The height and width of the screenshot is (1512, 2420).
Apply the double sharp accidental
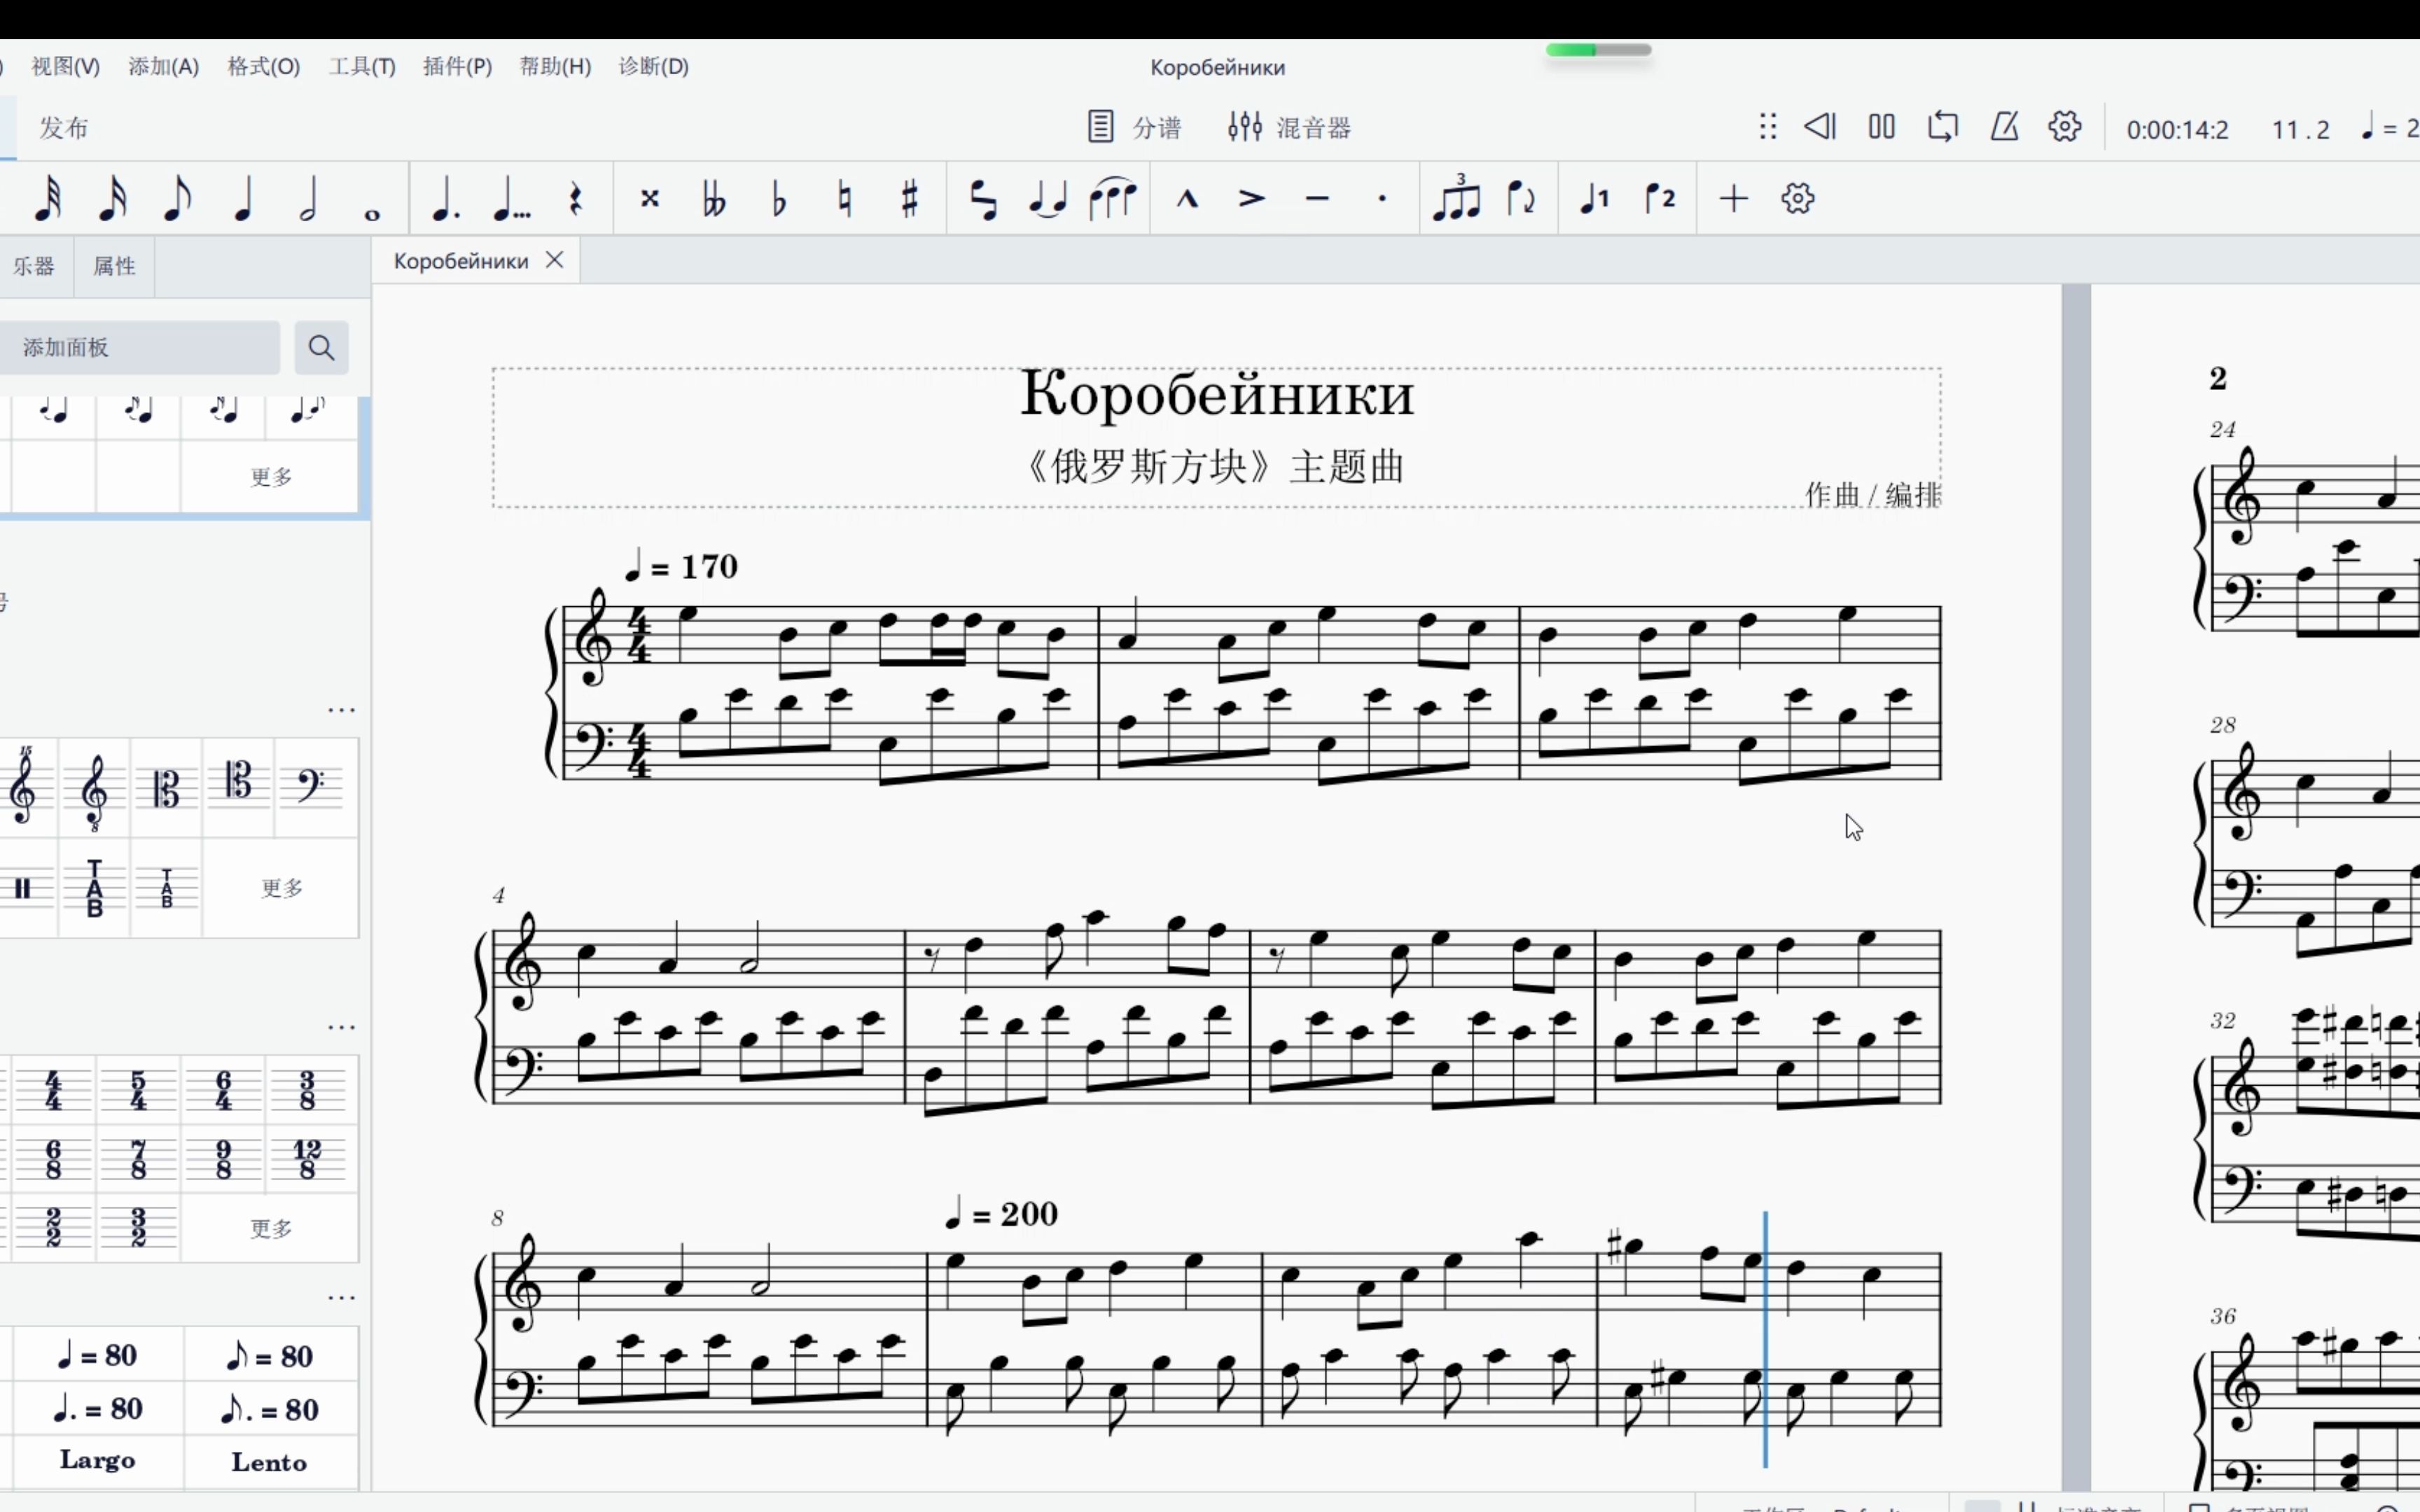coord(650,198)
